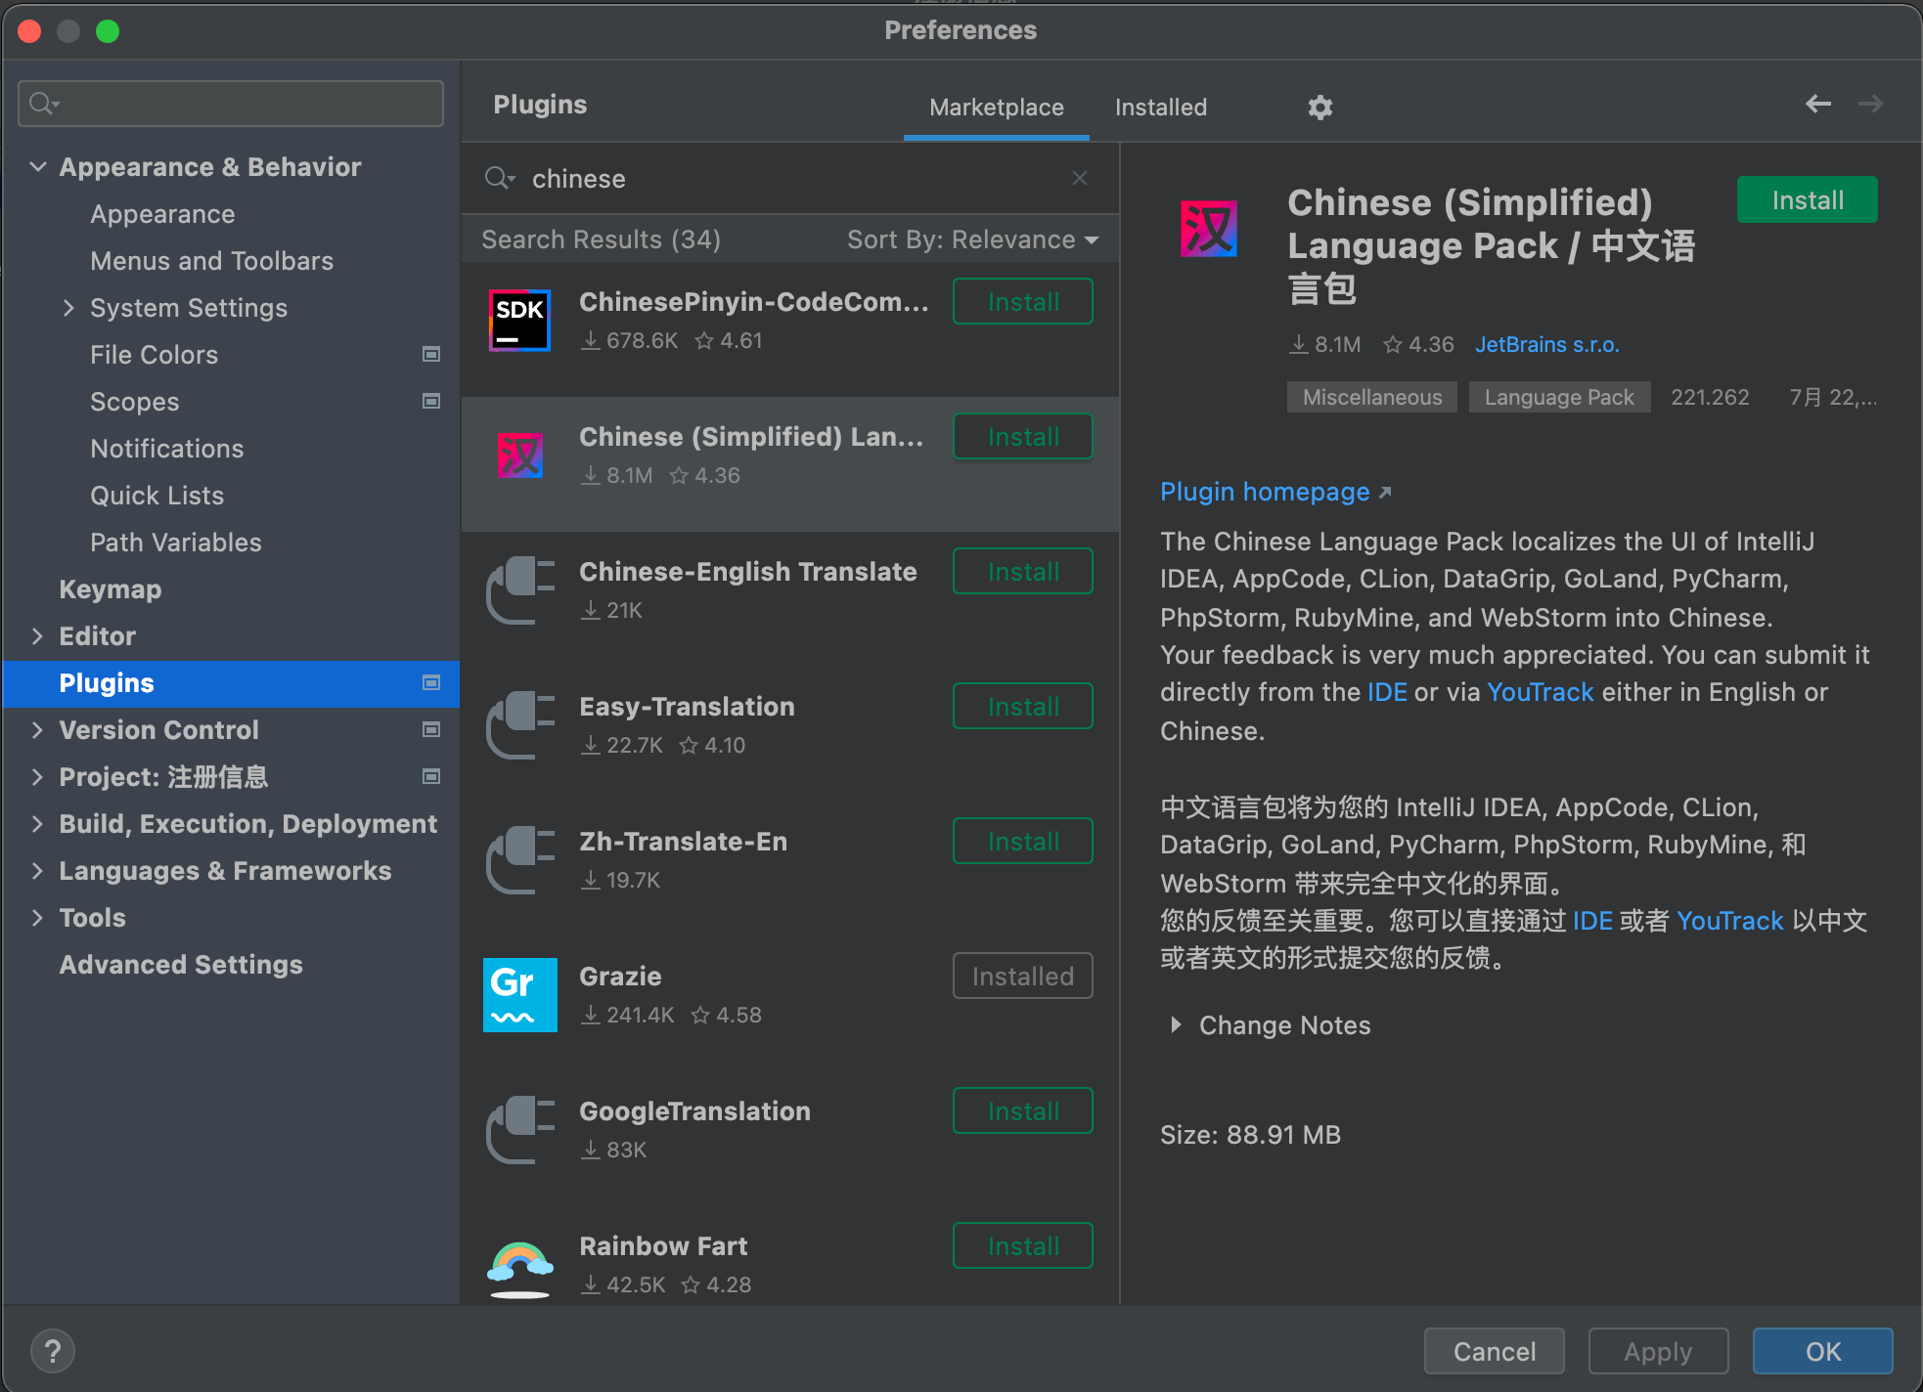Click the Preferences search input field
This screenshot has height=1392, width=1923.
pos(245,104)
